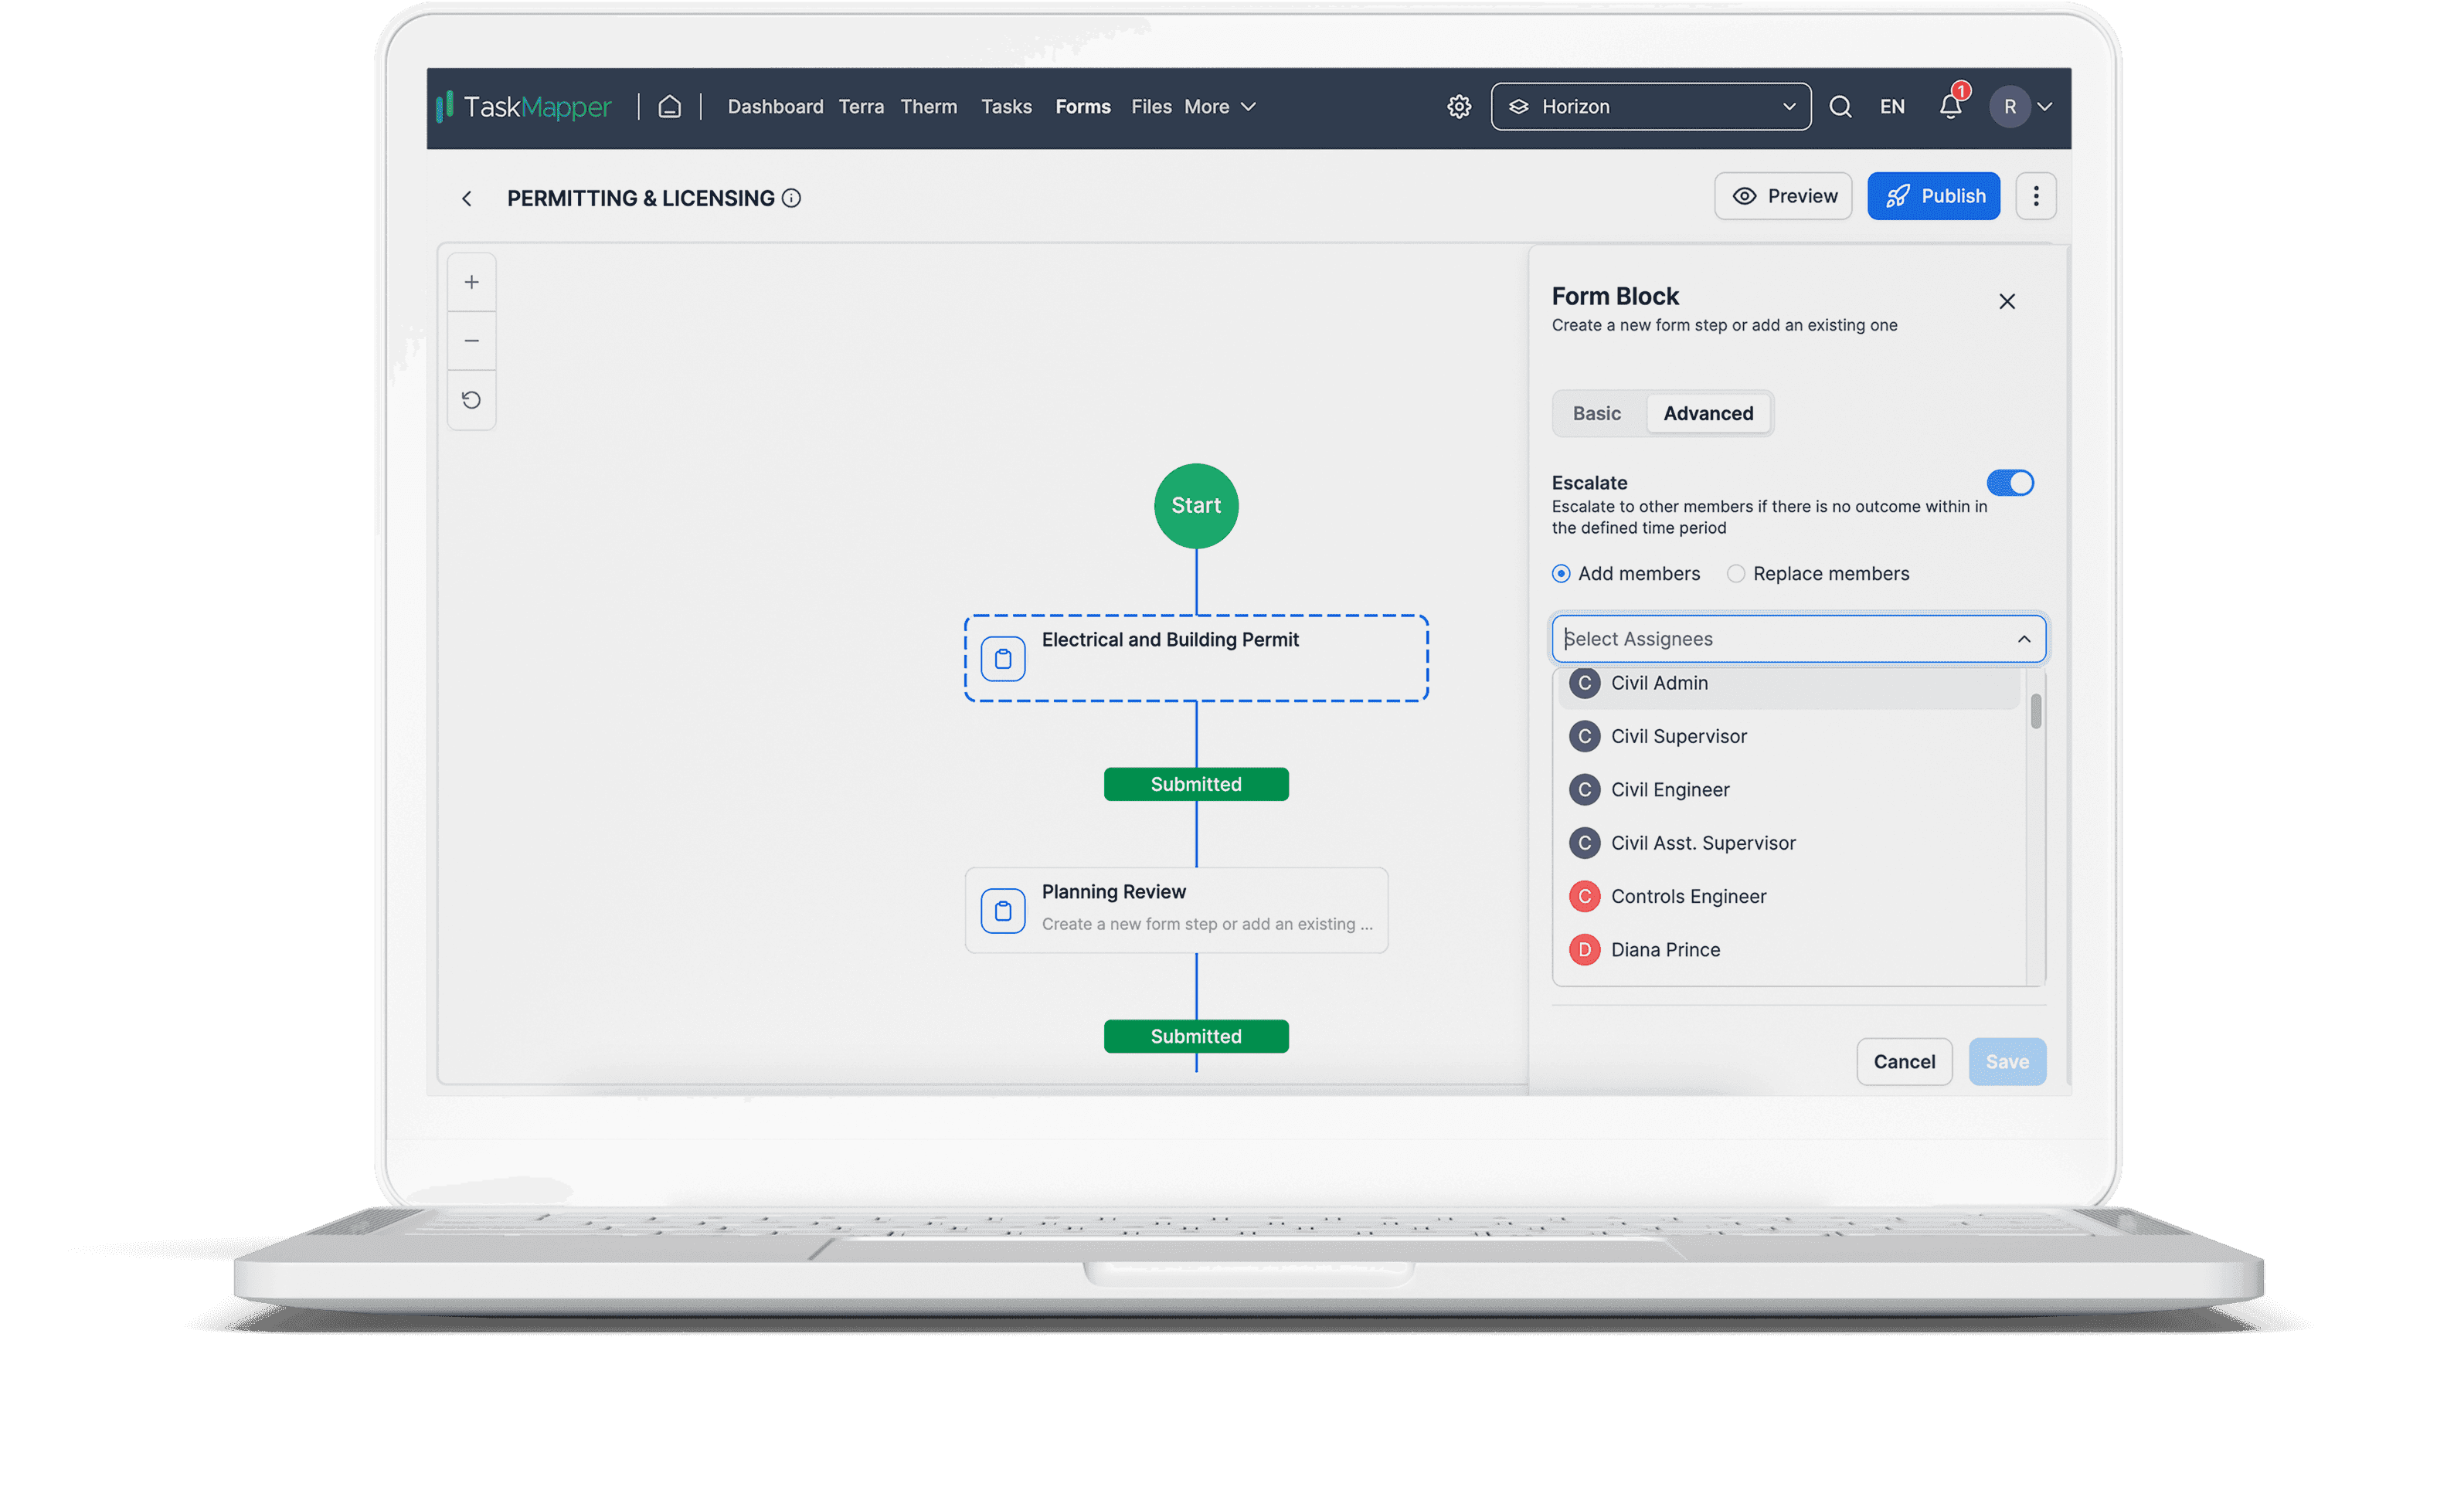Click Controls Engineer red avatar

point(1584,896)
